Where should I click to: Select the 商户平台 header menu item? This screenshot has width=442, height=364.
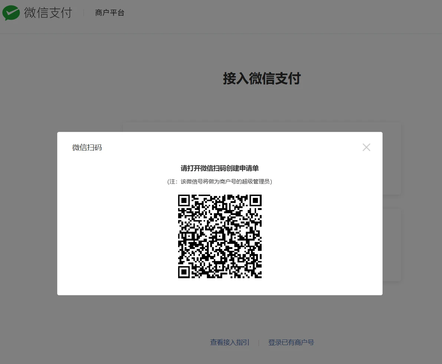click(109, 12)
